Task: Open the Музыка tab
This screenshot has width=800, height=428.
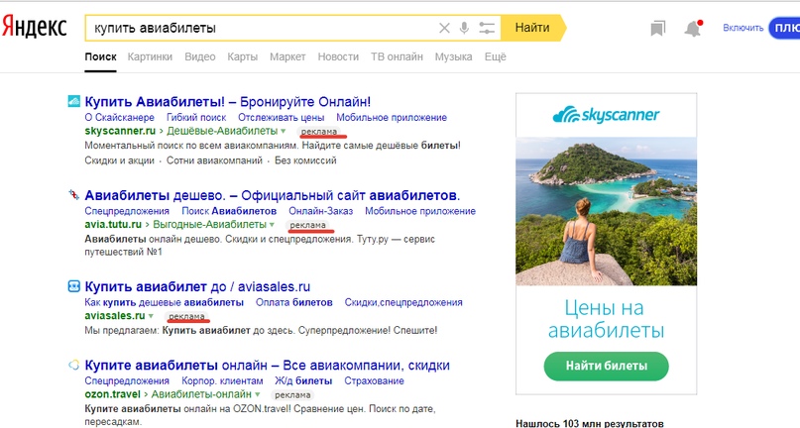Action: 454,56
